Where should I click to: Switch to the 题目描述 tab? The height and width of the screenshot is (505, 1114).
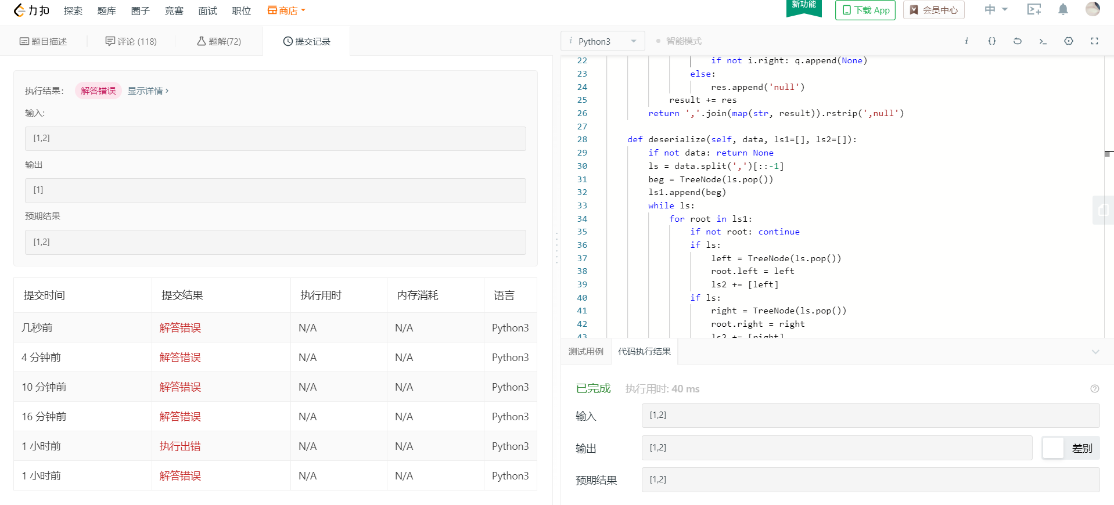44,41
